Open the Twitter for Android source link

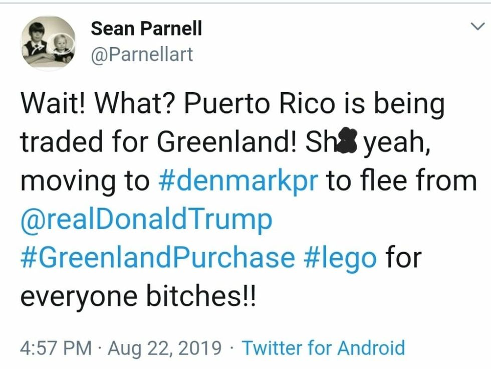point(323,347)
